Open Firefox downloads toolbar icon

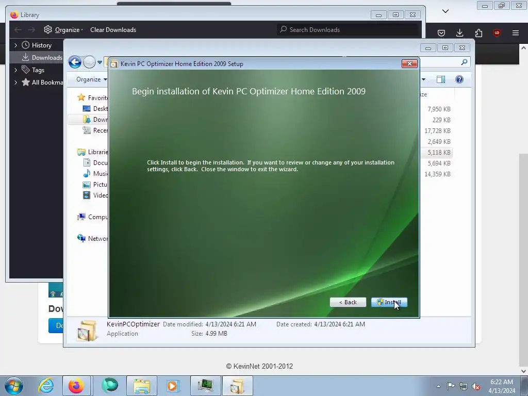pos(459,32)
